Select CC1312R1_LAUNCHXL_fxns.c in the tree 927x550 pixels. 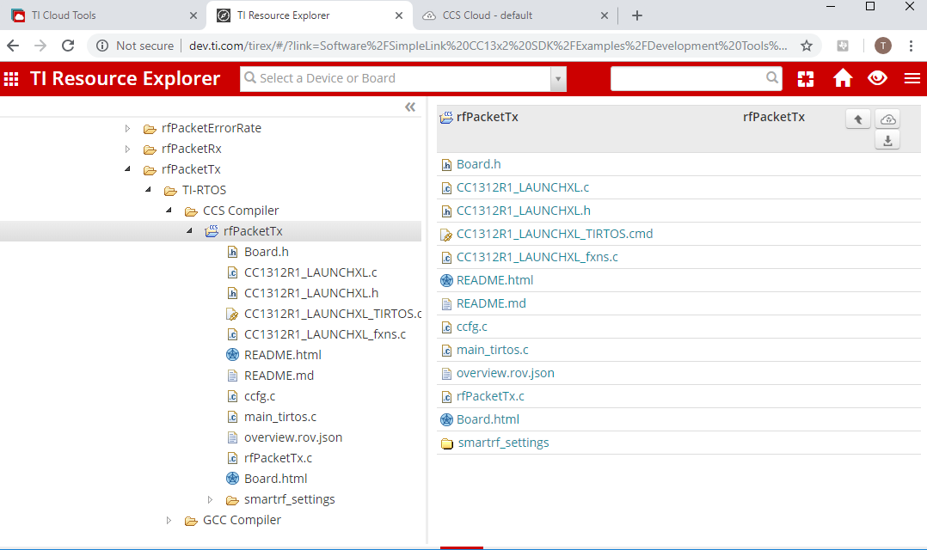324,334
